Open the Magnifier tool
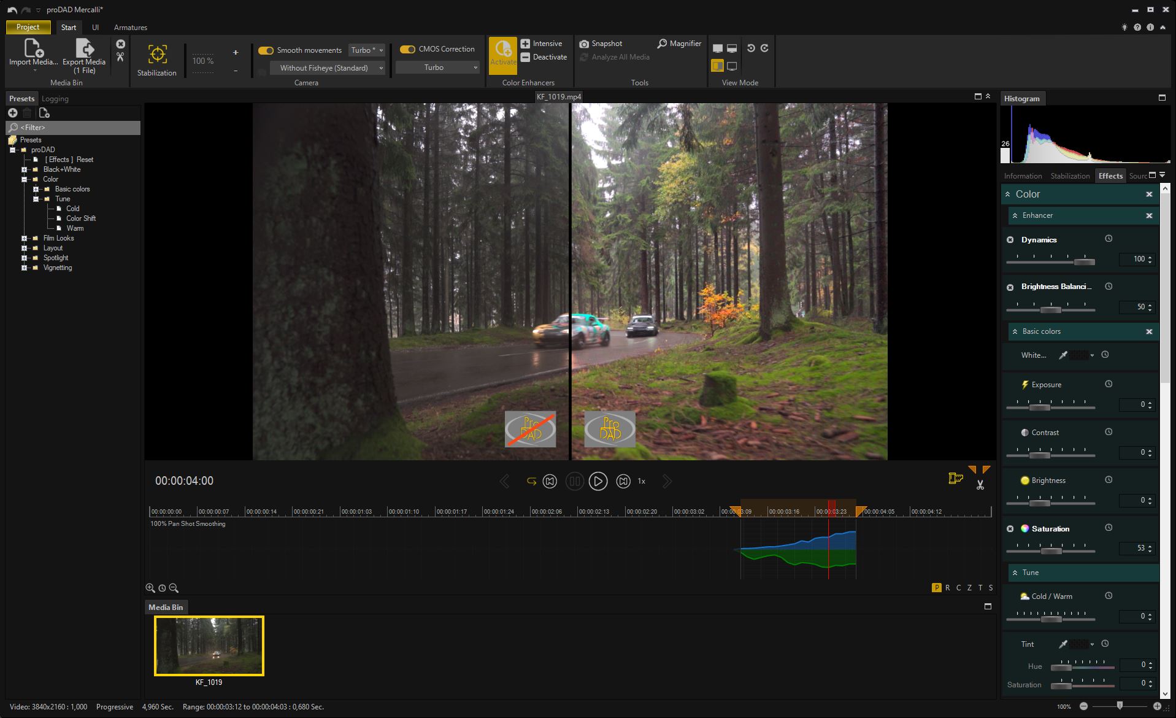Screen dimensions: 1176x718 tap(679, 44)
